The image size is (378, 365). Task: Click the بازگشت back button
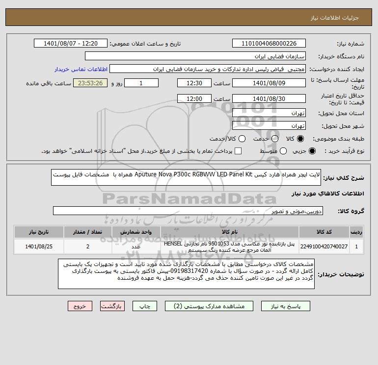(112, 306)
